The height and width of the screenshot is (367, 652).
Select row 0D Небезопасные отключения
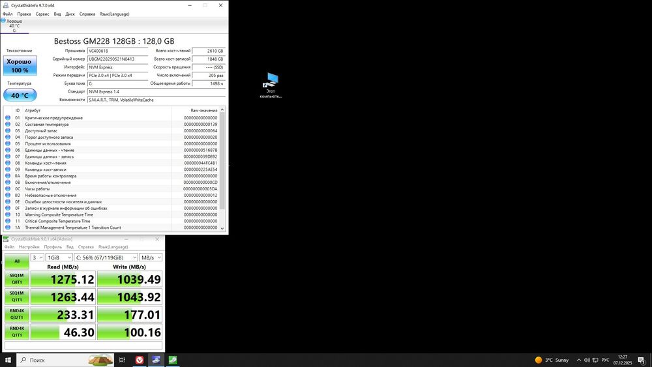point(111,196)
